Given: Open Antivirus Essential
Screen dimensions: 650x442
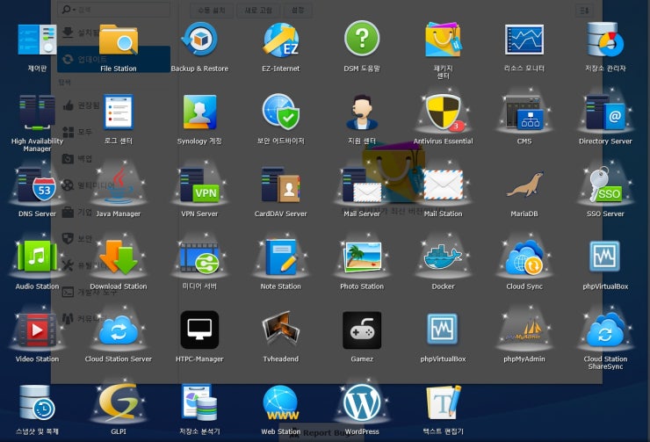Looking at the screenshot, I should click(444, 112).
